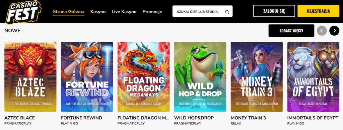Click the search field for games or studios
Viewport: 343px width, 130px height.
(x=203, y=11)
